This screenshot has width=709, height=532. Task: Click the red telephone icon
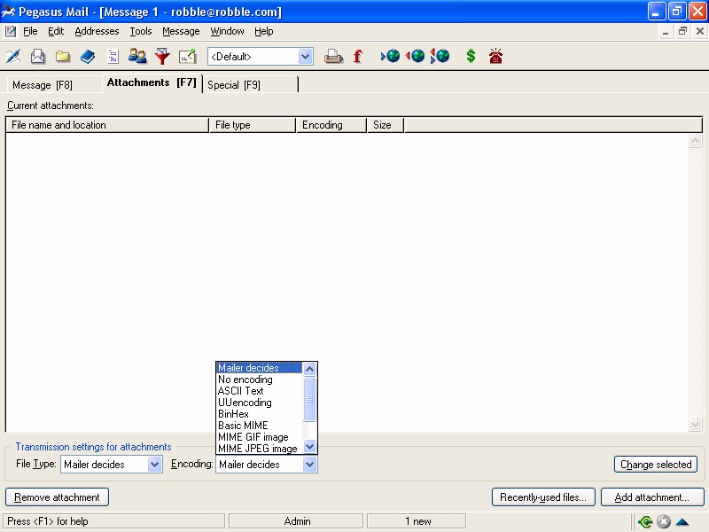coord(495,56)
